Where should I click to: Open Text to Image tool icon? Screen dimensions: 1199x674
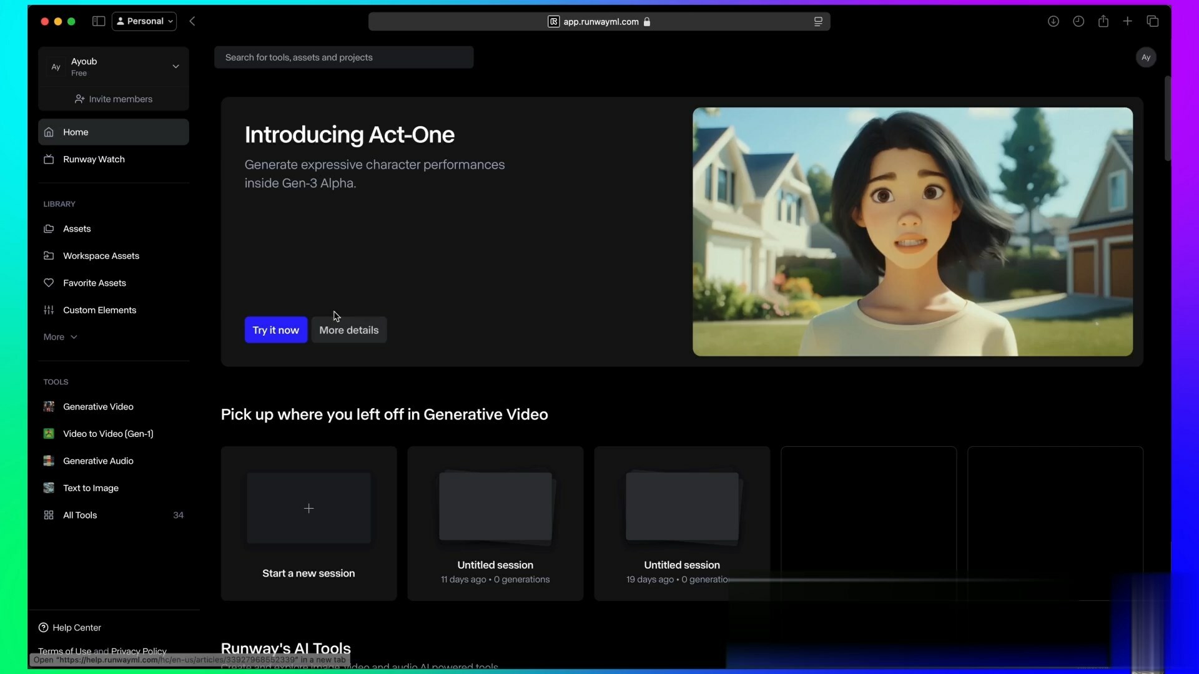click(x=49, y=488)
